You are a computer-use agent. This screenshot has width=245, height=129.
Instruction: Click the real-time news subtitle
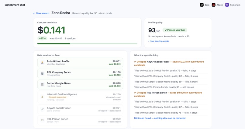54,86
